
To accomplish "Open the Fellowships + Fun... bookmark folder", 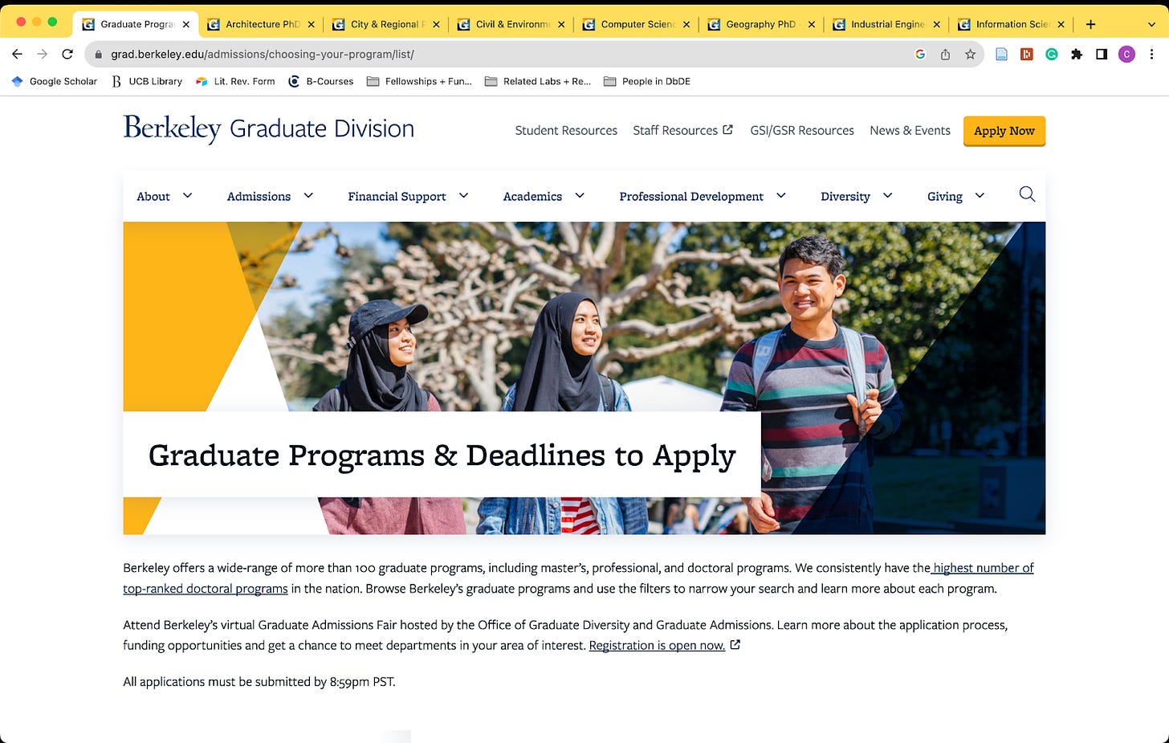I will pyautogui.click(x=419, y=81).
